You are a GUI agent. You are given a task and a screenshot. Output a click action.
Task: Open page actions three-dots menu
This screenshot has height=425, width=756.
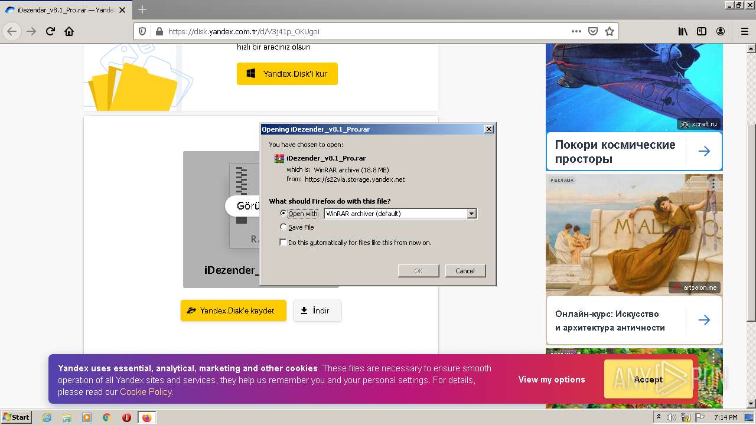point(576,31)
